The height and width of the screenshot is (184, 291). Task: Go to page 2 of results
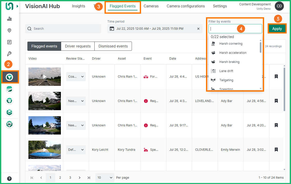click(60, 178)
